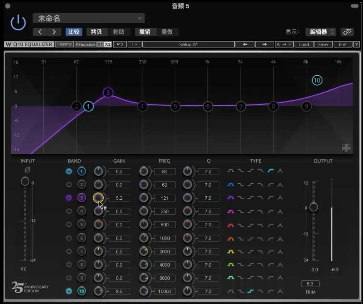Click the 比较 compare button

[74, 32]
